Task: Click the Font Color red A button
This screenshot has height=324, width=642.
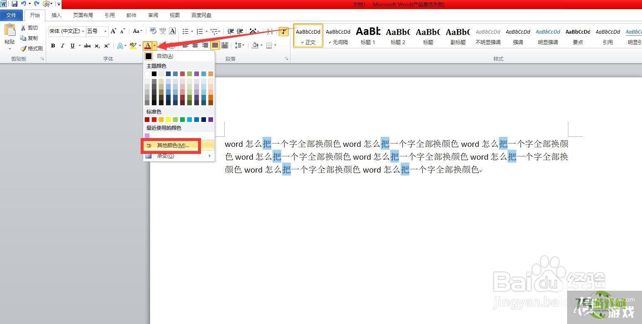Action: pos(148,46)
